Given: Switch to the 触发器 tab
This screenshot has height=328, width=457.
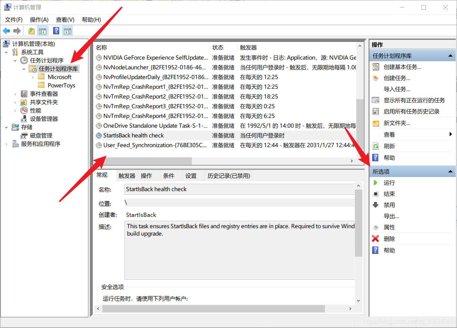Looking at the screenshot, I should point(127,176).
